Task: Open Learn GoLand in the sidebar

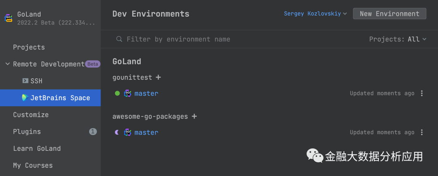Action: pyautogui.click(x=37, y=148)
